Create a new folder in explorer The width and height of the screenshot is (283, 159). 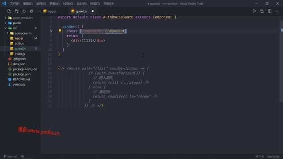16,11
